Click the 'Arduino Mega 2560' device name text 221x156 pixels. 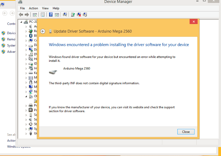coord(77,69)
